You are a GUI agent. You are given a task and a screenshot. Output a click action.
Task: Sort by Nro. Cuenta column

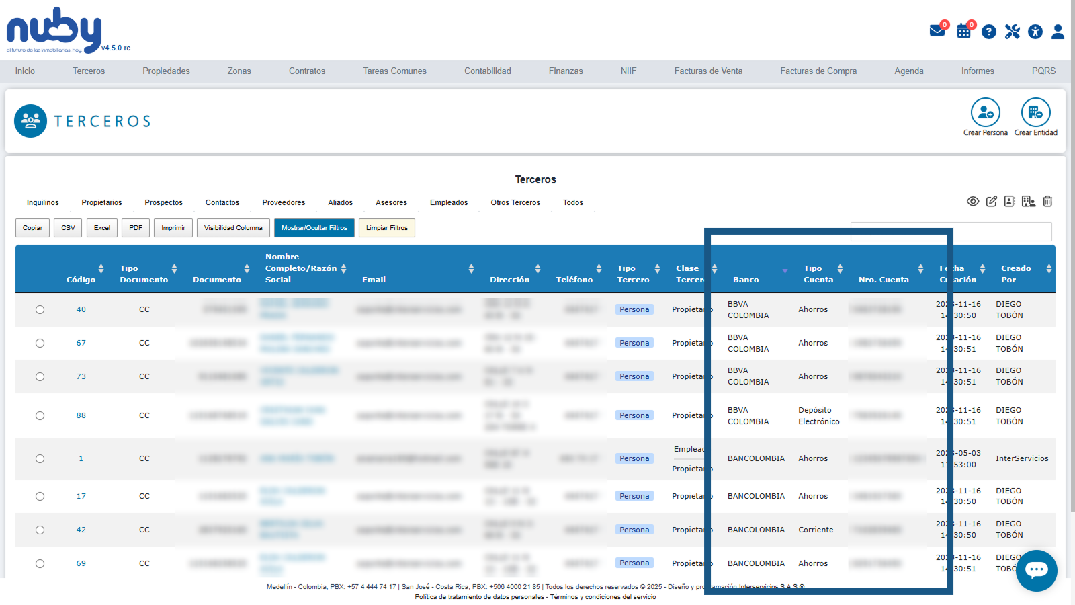click(920, 269)
